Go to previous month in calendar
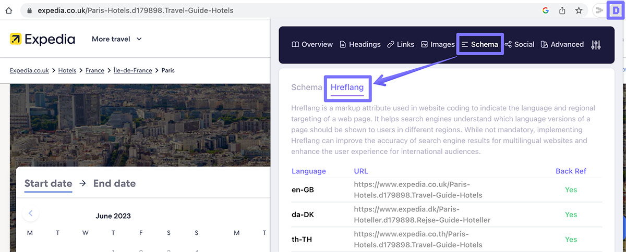Image resolution: width=626 pixels, height=252 pixels. (x=30, y=213)
